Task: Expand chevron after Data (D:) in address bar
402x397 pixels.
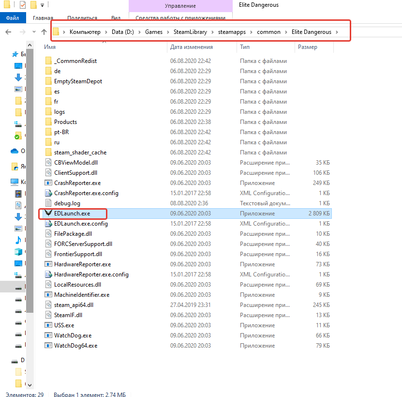Action: (139, 32)
